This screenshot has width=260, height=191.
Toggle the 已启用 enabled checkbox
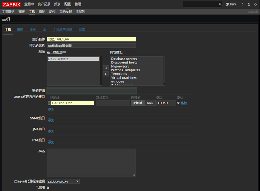click(x=48, y=187)
